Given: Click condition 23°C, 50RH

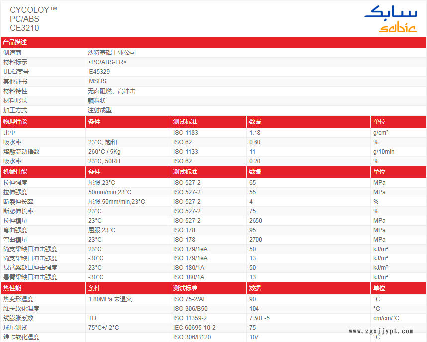Looking at the screenshot, I should (104, 161).
